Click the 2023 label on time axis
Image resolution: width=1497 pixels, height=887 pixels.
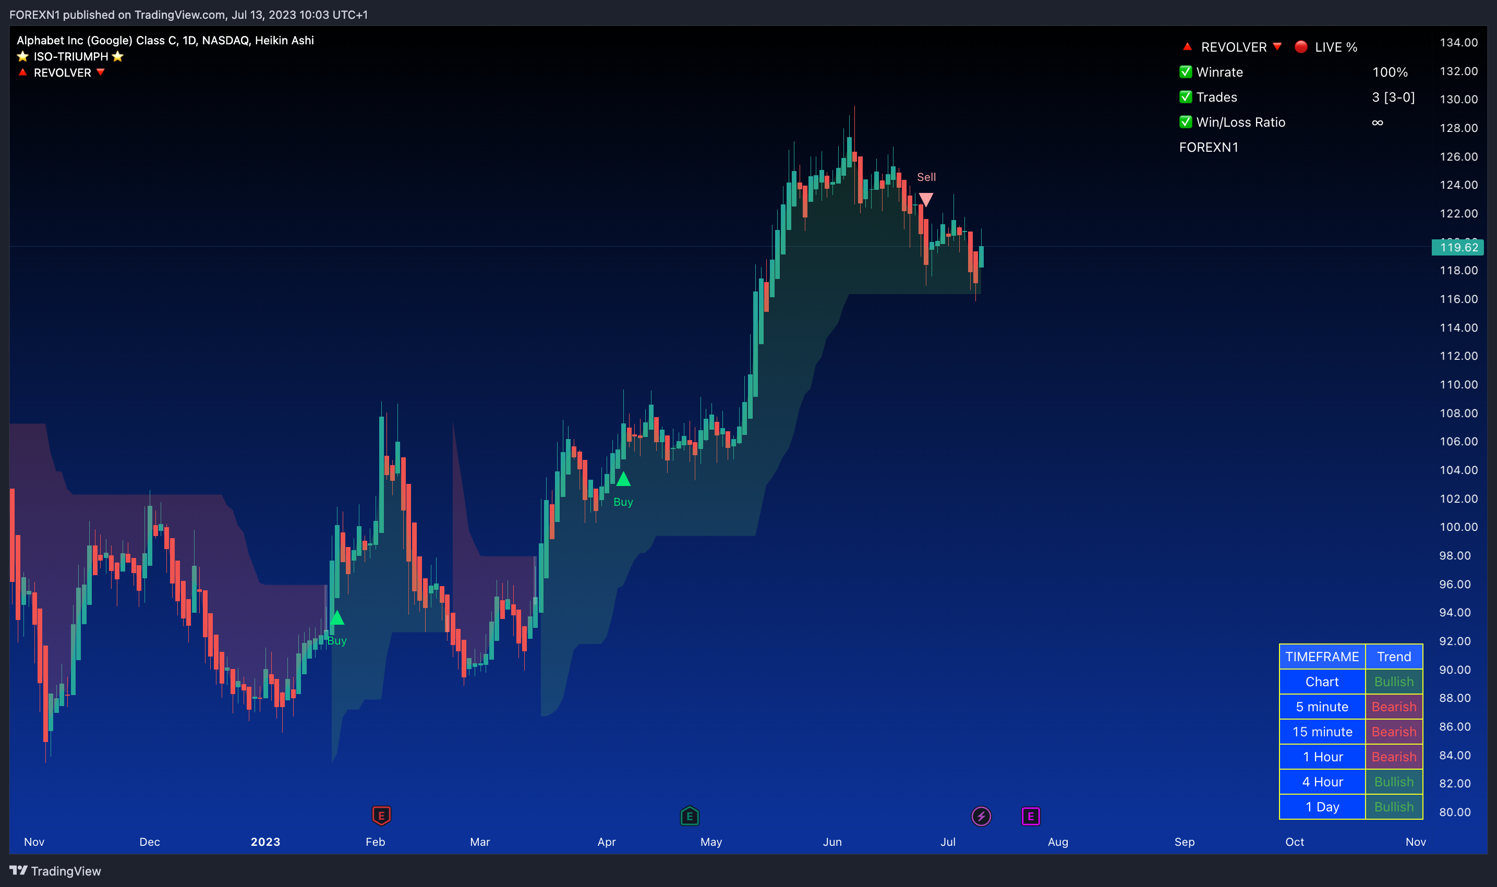265,842
